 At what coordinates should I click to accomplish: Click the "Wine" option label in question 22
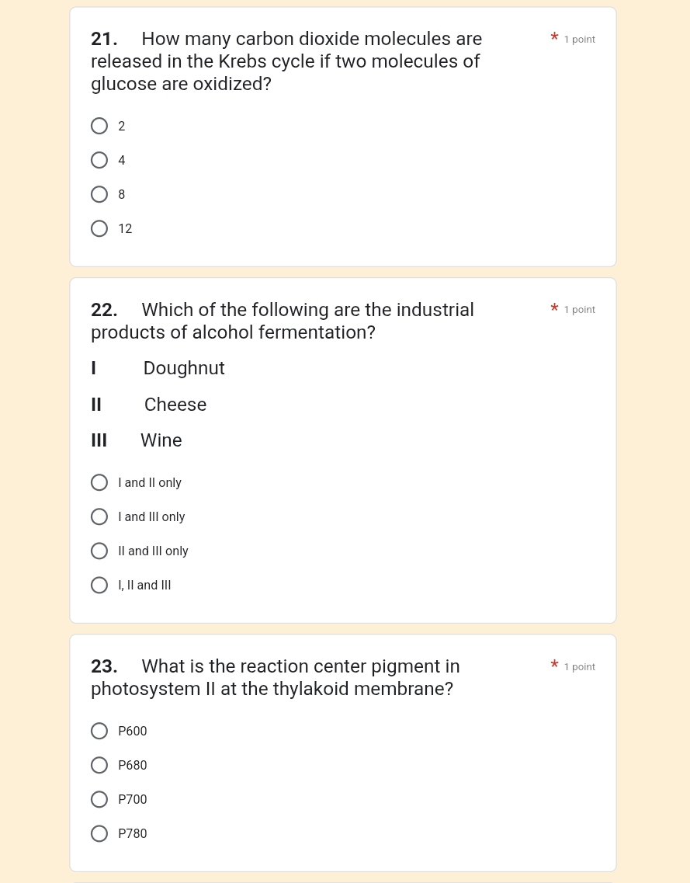[x=161, y=440]
